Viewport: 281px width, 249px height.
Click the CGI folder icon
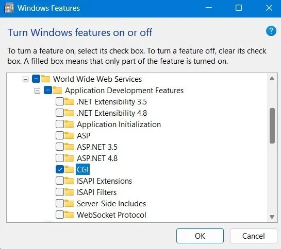[69, 169]
